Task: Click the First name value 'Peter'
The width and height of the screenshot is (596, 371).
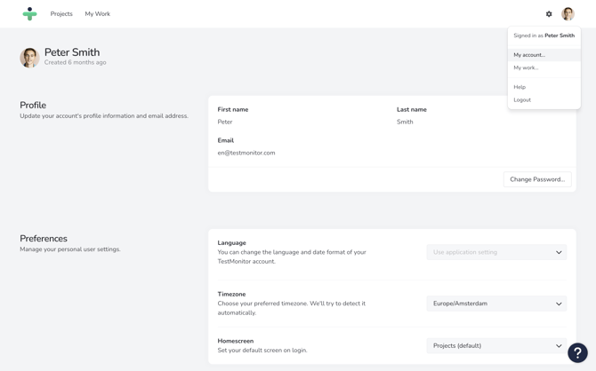Action: (225, 122)
